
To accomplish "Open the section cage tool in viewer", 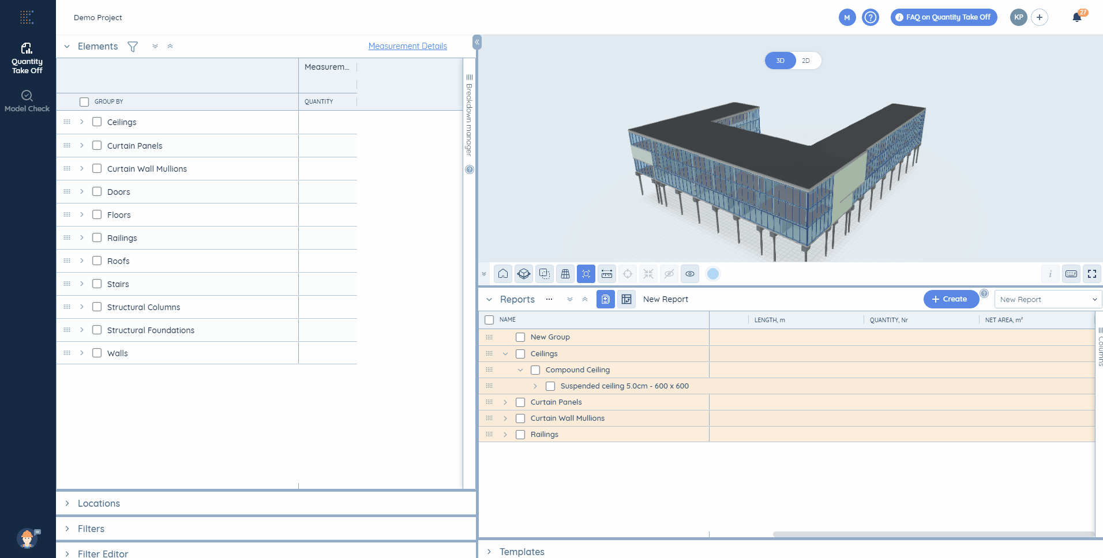I will pyautogui.click(x=565, y=274).
